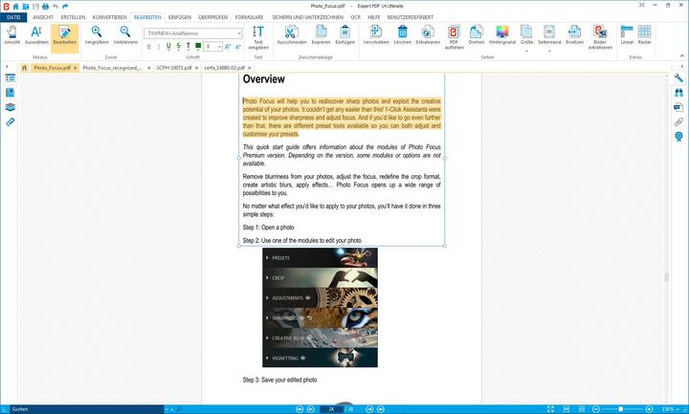Image resolution: width=689 pixels, height=414 pixels.
Task: Expand the left sidebar panel arrow
Action: pyautogui.click(x=7, y=66)
